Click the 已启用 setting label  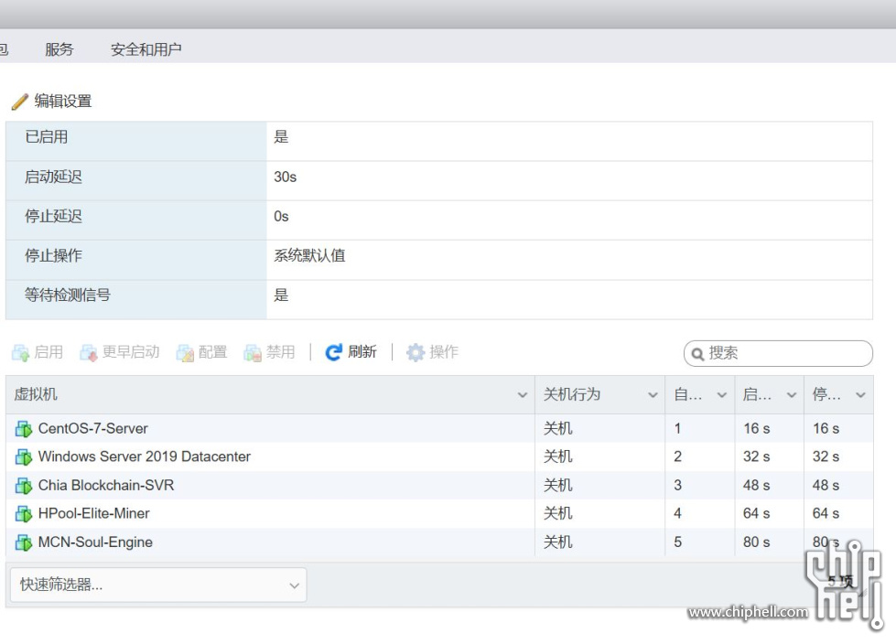pos(47,137)
